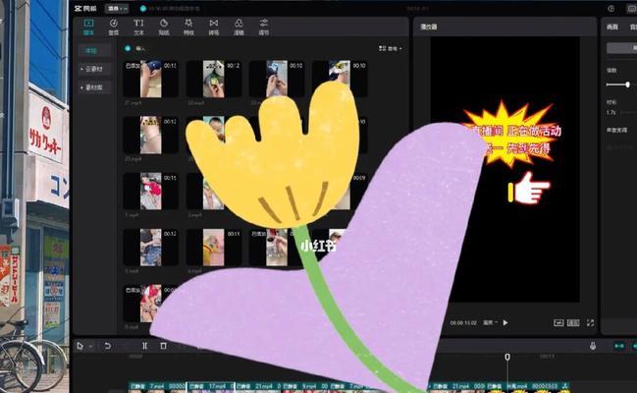The height and width of the screenshot is (393, 637).
Task: Select the 17.mp4 clip in the timeline
Action: [x=210, y=387]
